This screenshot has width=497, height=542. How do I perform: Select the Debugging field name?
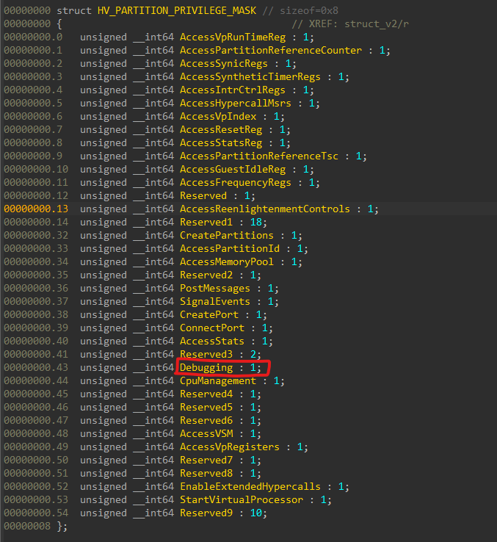(x=206, y=367)
